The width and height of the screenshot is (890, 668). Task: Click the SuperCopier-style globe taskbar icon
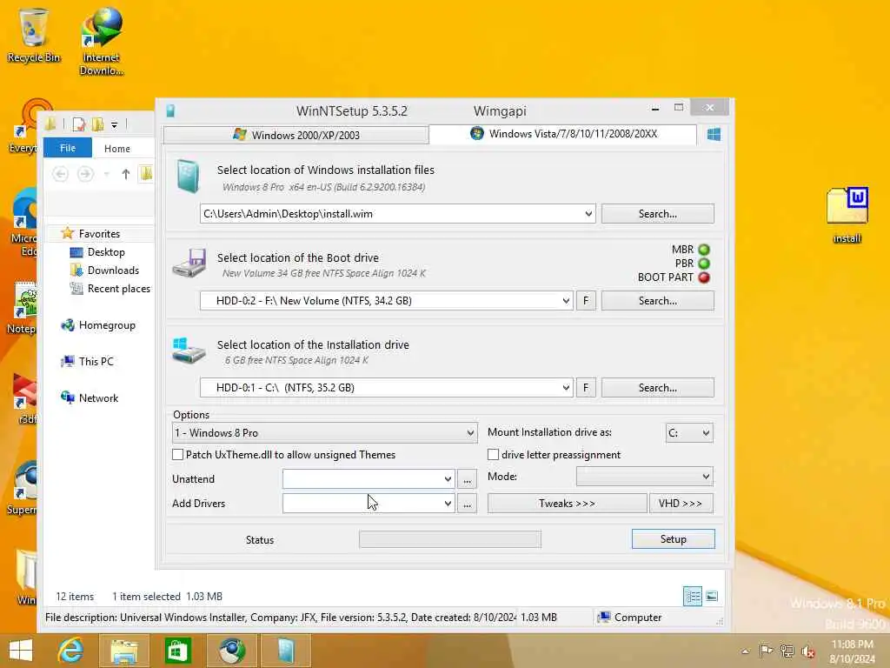(231, 651)
